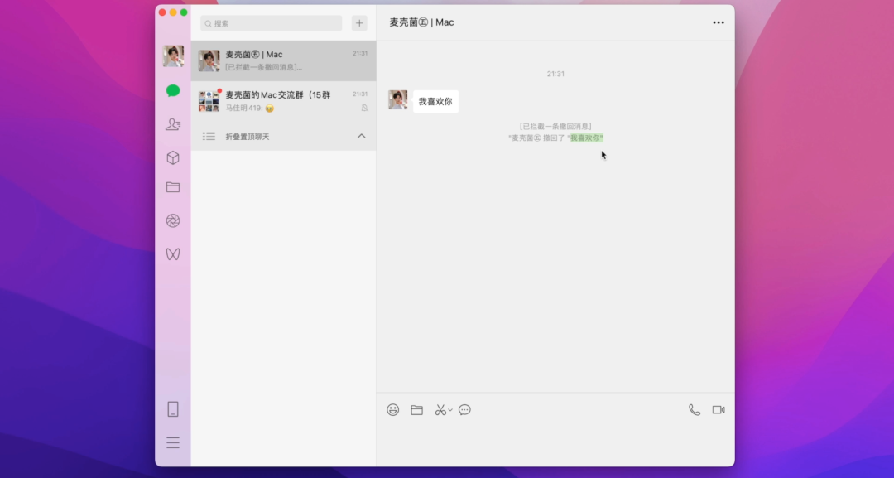
Task: Open the hamburger settings menu in sidebar
Action: (x=173, y=442)
